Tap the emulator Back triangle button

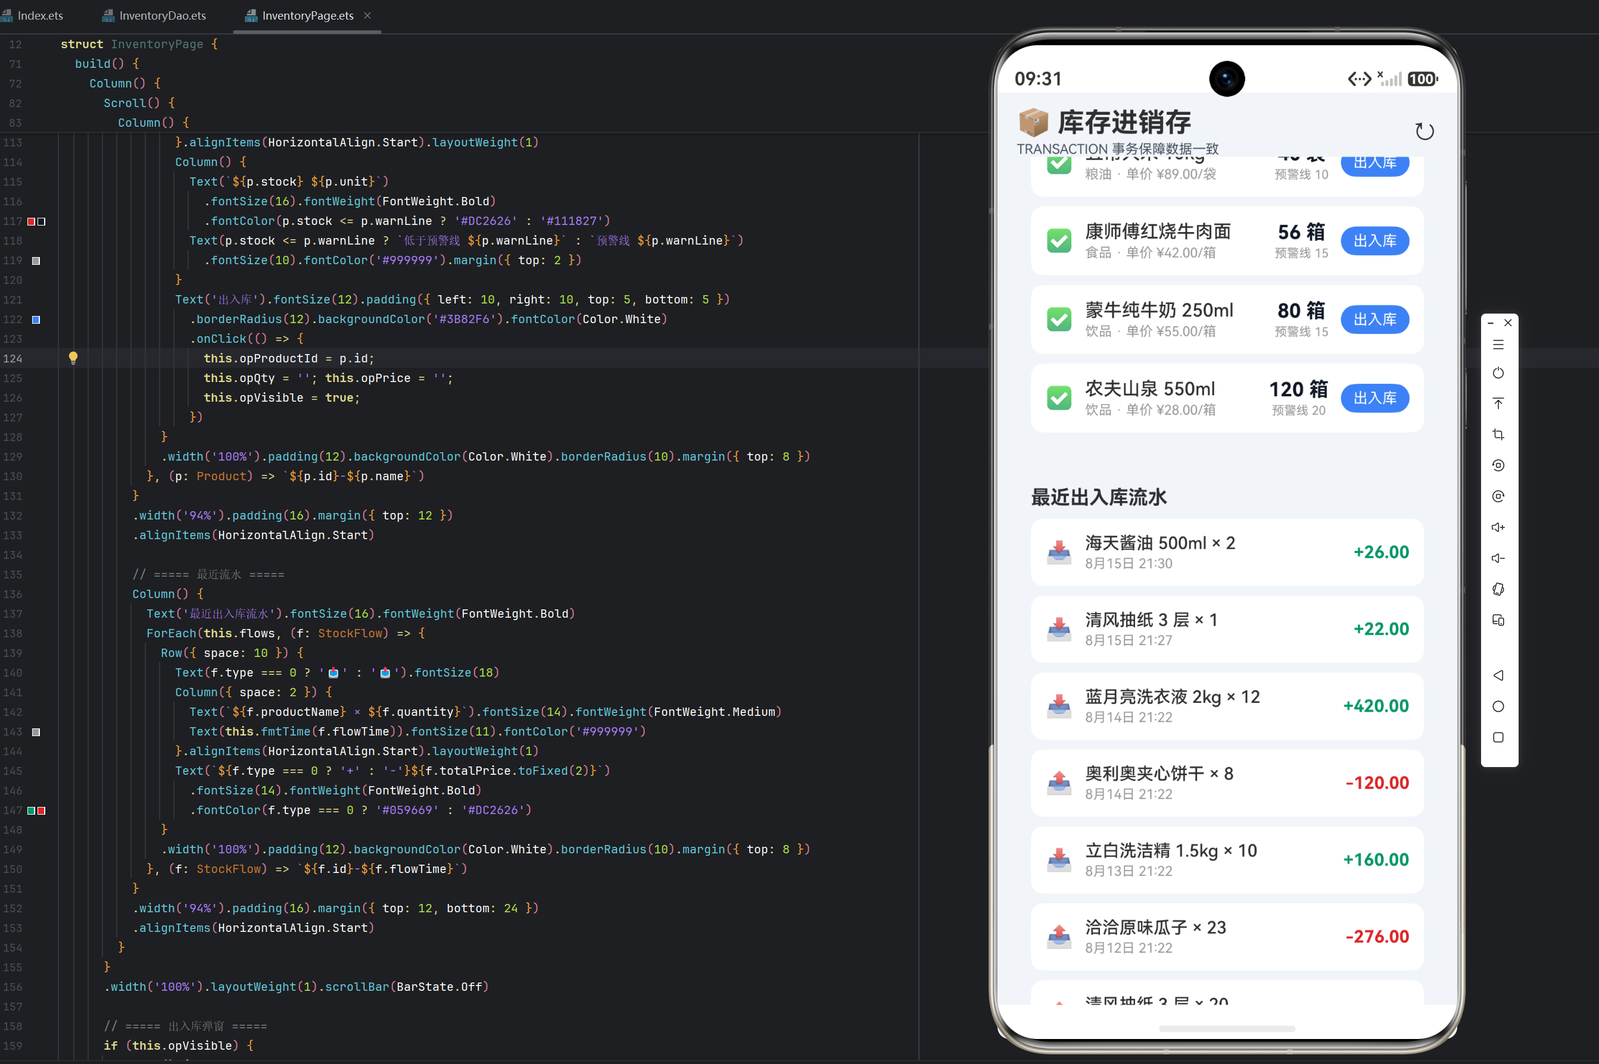(1498, 675)
